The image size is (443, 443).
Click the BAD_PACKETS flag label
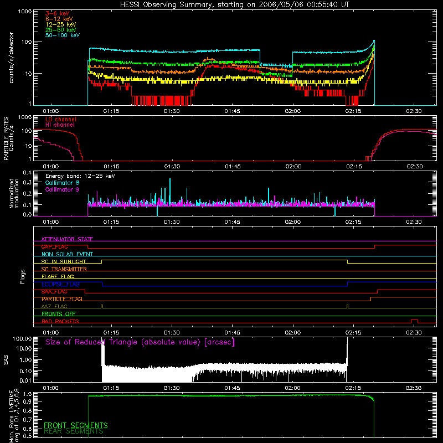click(60, 321)
